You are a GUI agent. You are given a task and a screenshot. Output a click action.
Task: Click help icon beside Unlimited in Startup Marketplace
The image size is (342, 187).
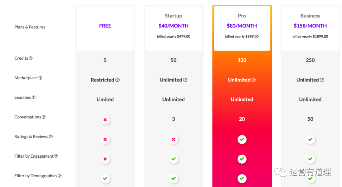[185, 80]
